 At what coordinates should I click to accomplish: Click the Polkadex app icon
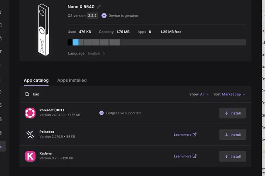[30, 135]
